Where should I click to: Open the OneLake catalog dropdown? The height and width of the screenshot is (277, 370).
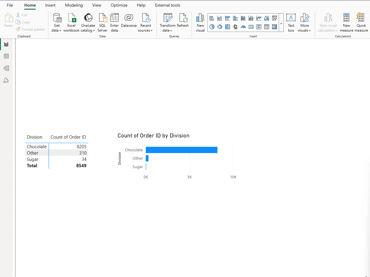(88, 23)
